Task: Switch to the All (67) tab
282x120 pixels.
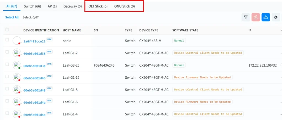Action: [x=12, y=6]
